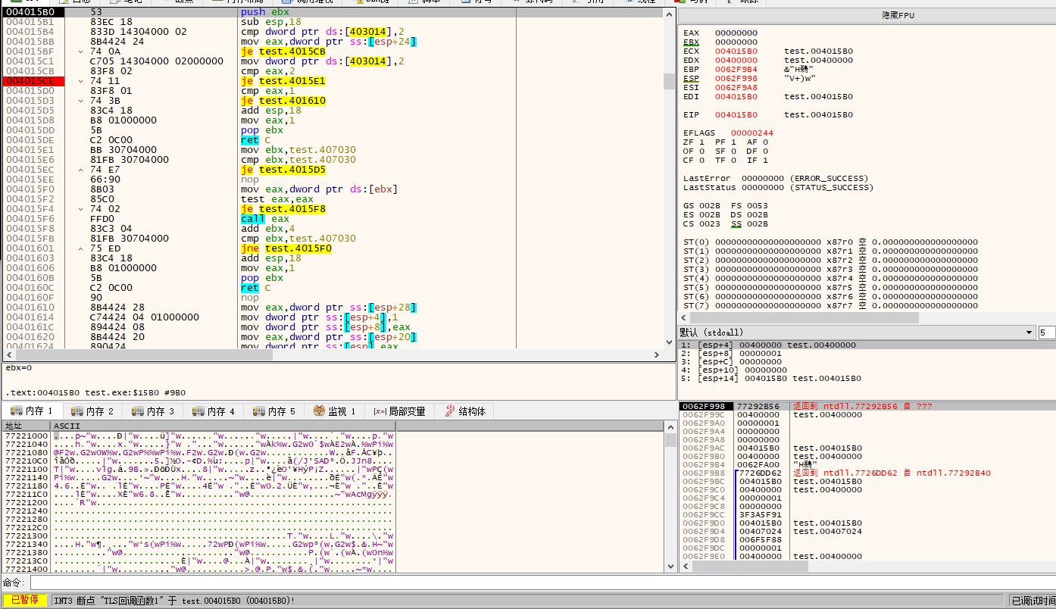Select stack entry 0062F9CC value 3F3A5F91
This screenshot has width=1056, height=609.
[867, 515]
